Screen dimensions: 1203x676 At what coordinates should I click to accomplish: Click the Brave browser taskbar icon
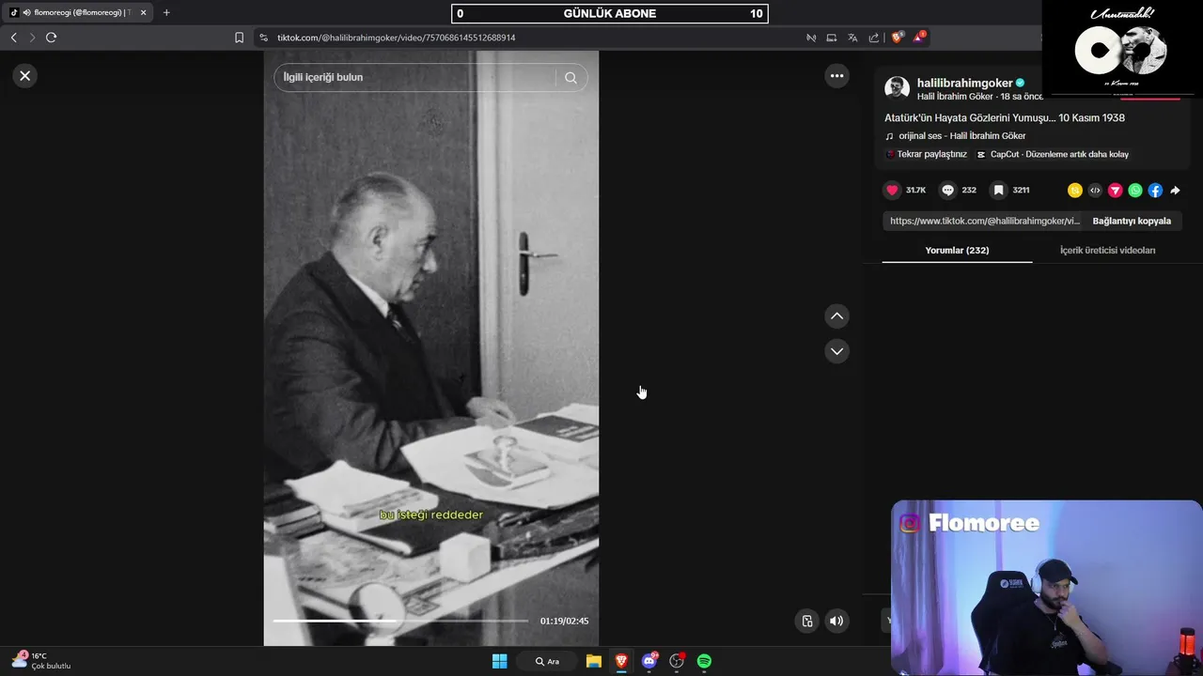coord(621,661)
